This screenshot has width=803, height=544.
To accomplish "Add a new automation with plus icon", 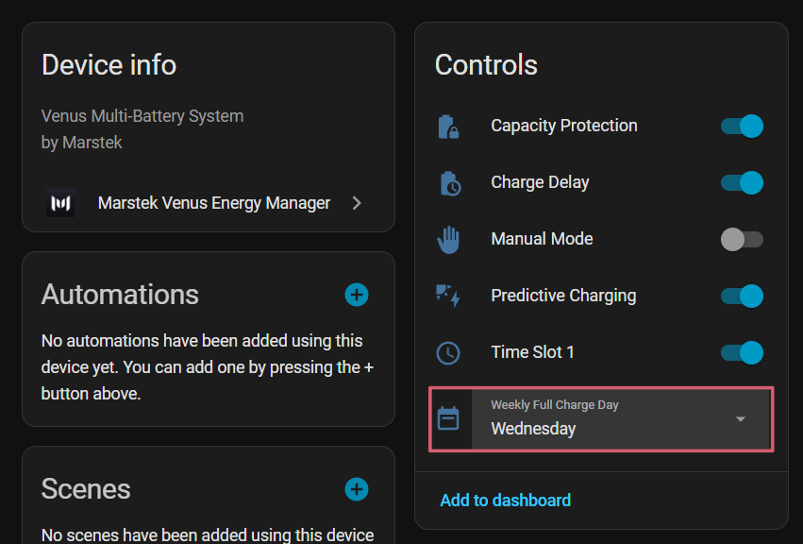I will pos(357,295).
